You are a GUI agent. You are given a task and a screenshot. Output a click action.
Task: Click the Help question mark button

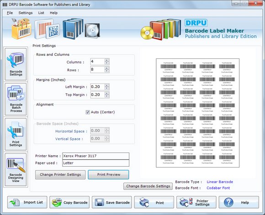pyautogui.click(x=238, y=202)
